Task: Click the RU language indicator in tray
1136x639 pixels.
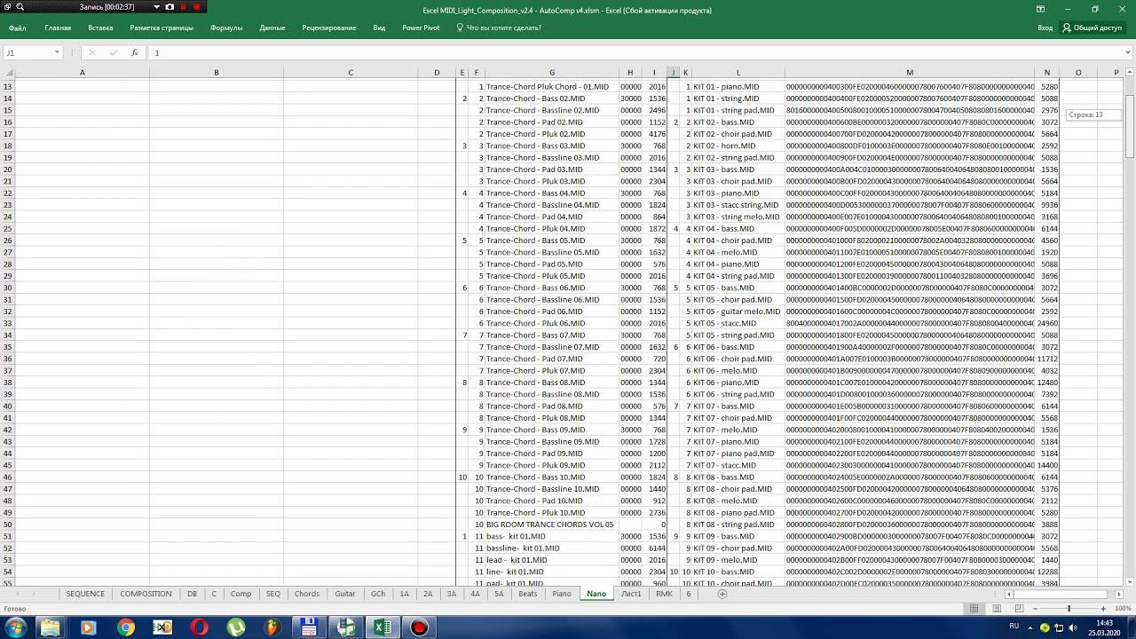Action: tap(1014, 627)
